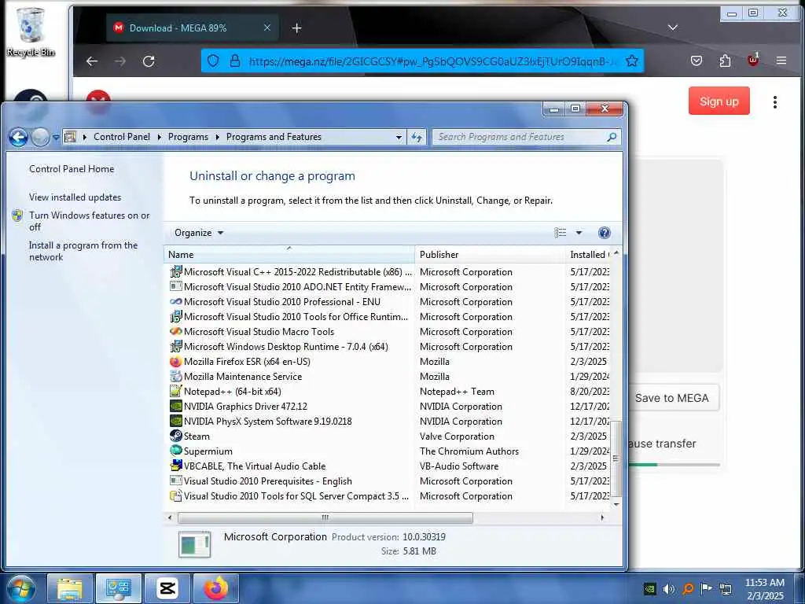The height and width of the screenshot is (604, 805).
Task: Open the Windows Start button
Action: click(20, 588)
